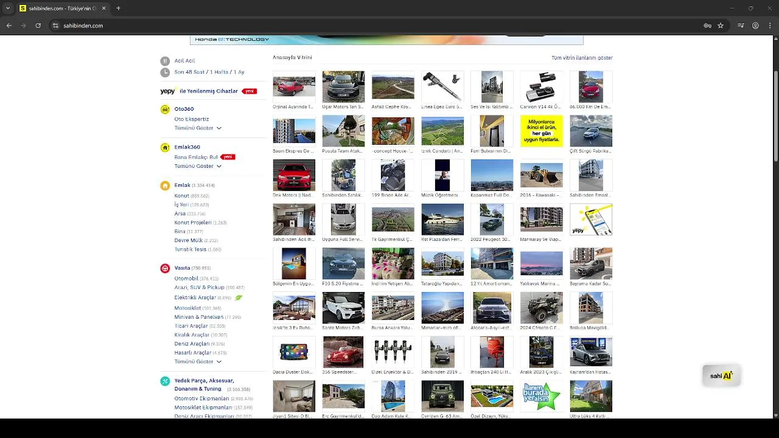This screenshot has width=779, height=438.
Task: Open the Uçar Motors listing thumbnail
Action: (343, 86)
